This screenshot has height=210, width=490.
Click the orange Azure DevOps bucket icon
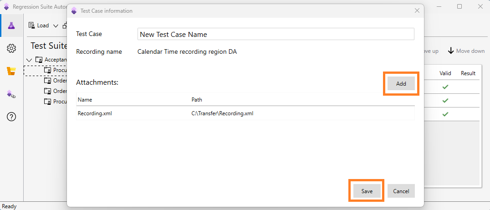(11, 71)
